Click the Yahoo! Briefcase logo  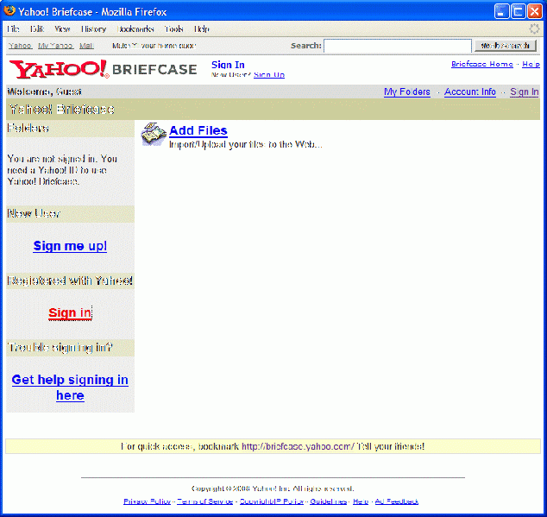103,69
